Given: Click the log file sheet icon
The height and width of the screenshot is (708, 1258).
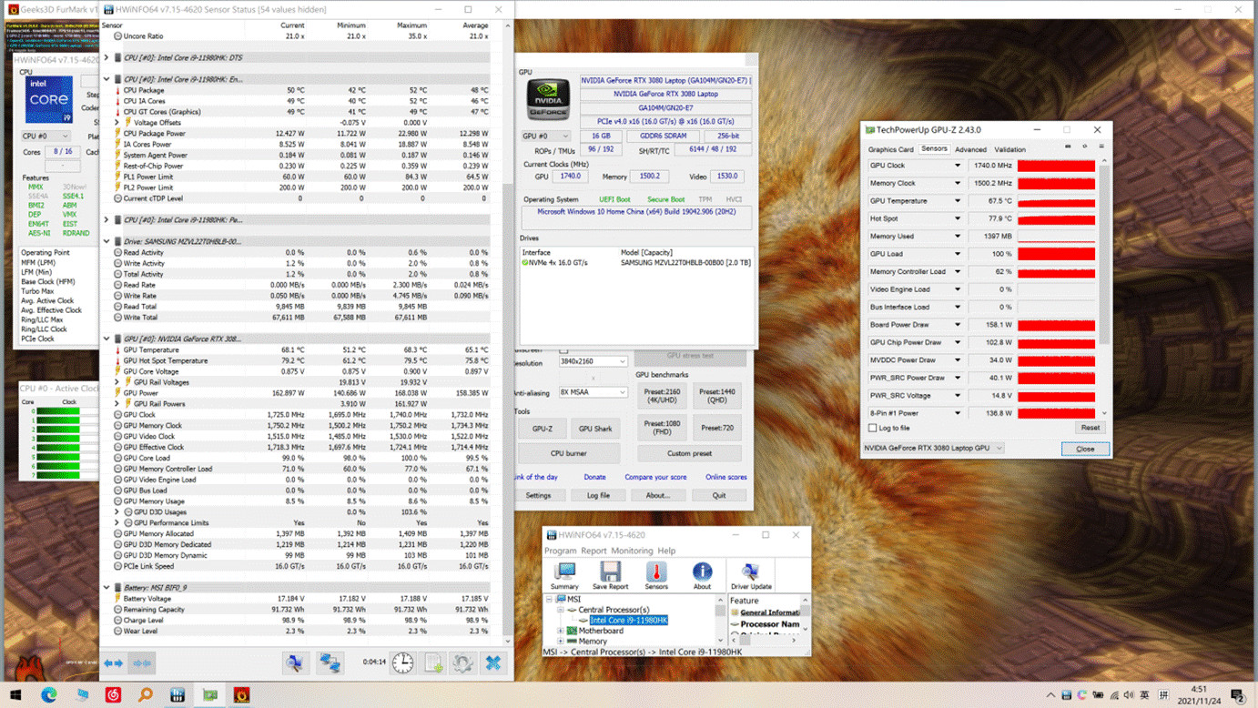Looking at the screenshot, I should pos(433,663).
